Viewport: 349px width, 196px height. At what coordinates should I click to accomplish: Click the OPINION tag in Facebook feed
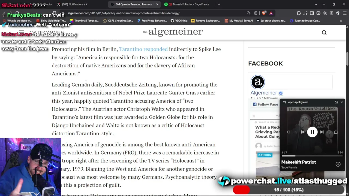click(265, 155)
